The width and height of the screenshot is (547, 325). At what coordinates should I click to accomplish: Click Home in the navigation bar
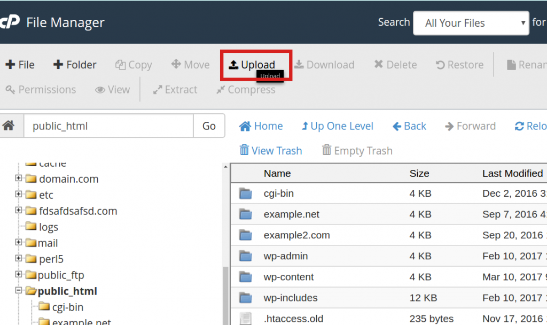tap(261, 126)
